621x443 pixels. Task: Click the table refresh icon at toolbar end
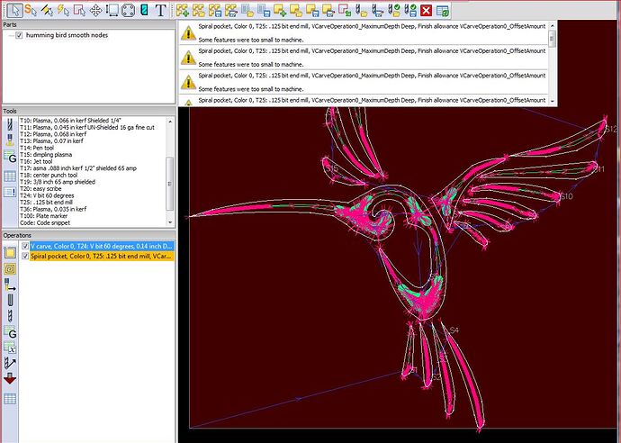pyautogui.click(x=443, y=10)
